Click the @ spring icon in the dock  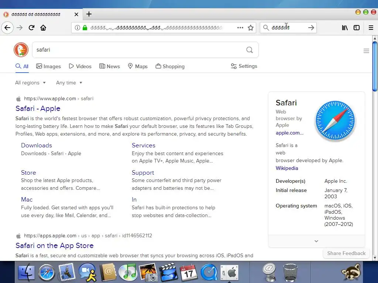(x=269, y=273)
